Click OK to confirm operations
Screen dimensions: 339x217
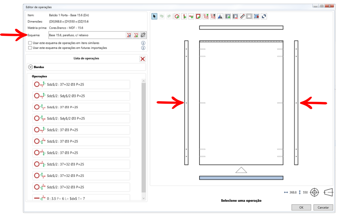[301, 207]
